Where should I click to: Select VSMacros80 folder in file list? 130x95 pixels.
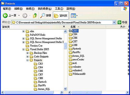(x=77, y=74)
